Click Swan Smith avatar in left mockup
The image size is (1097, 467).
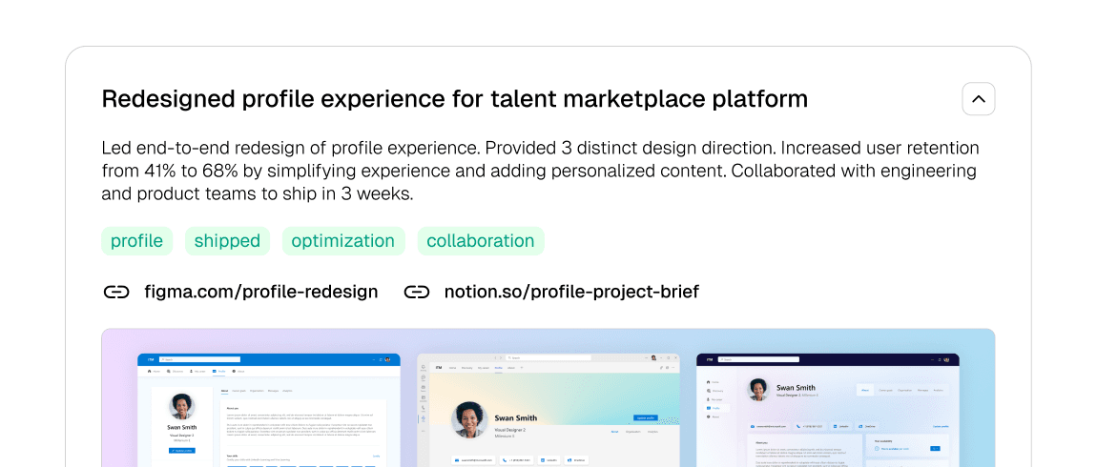181,406
